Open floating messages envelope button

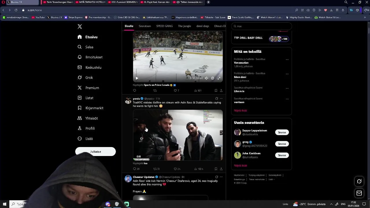click(x=359, y=193)
